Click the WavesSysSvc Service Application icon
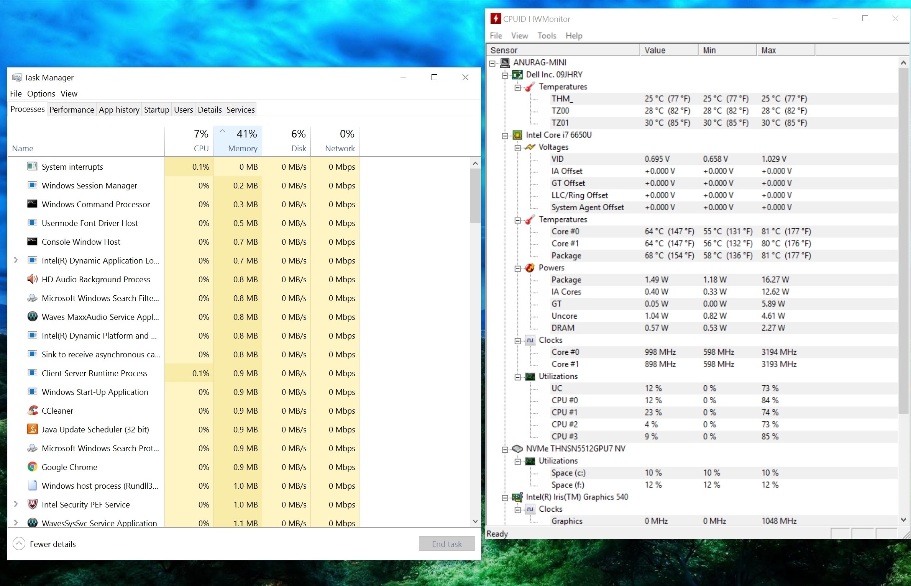The image size is (911, 586). click(x=33, y=522)
